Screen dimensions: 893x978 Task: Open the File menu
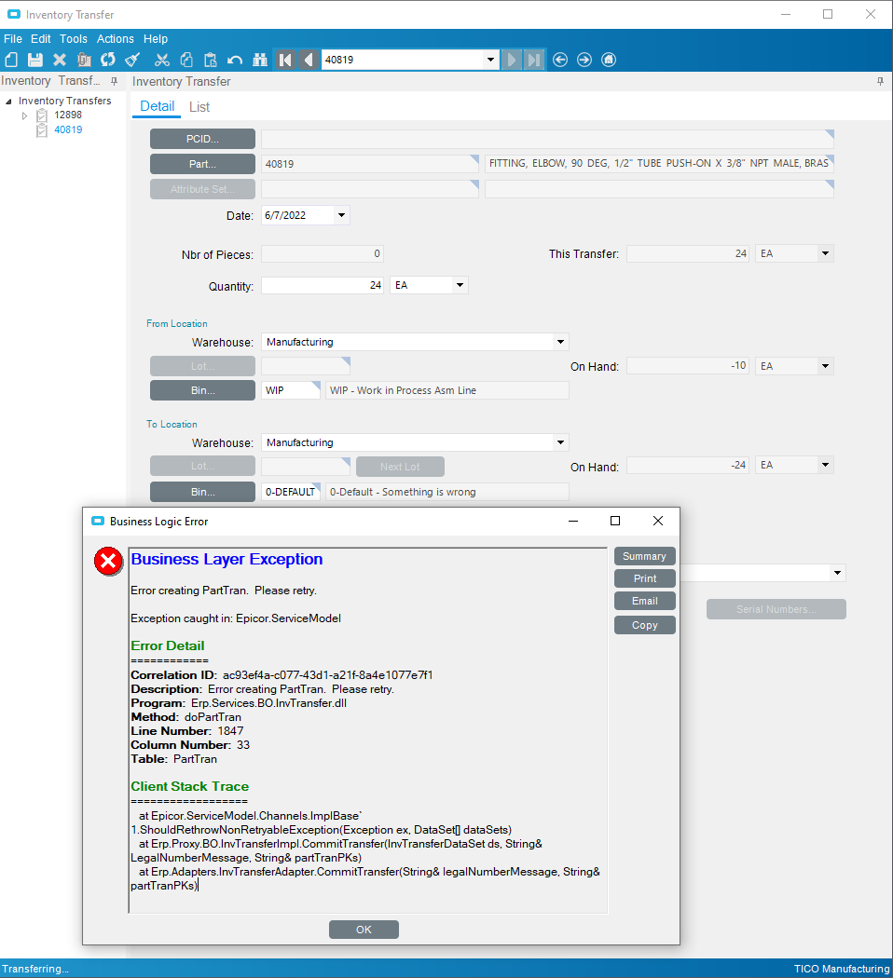point(12,39)
